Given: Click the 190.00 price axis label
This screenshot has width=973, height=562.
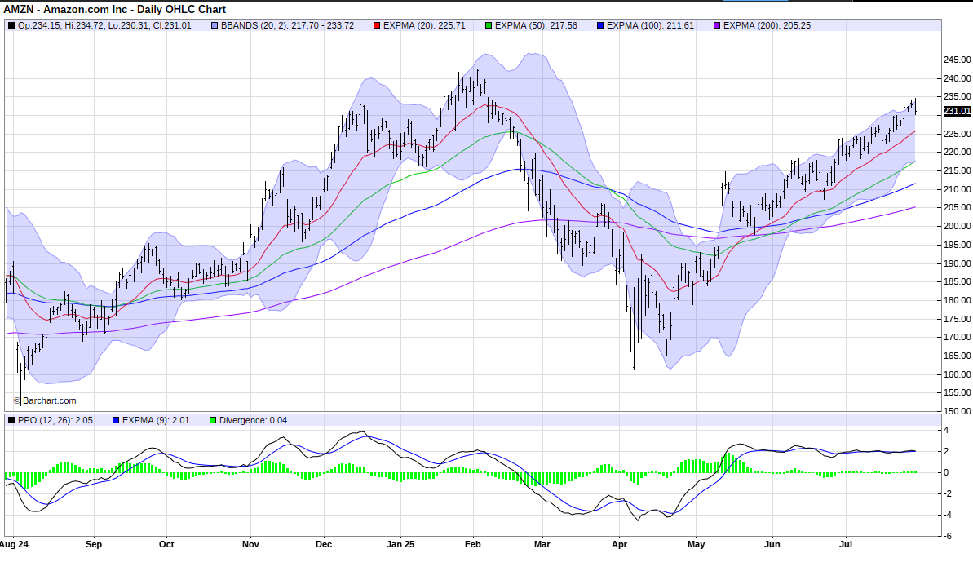Looking at the screenshot, I should pyautogui.click(x=957, y=263).
